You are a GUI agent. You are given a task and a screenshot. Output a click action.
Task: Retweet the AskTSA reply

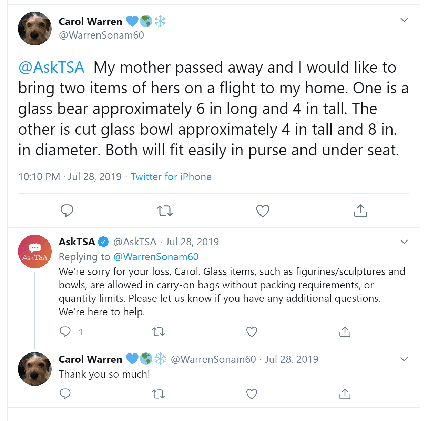159,331
